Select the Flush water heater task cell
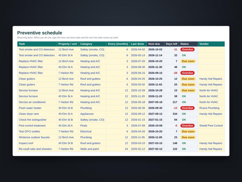 (37, 108)
